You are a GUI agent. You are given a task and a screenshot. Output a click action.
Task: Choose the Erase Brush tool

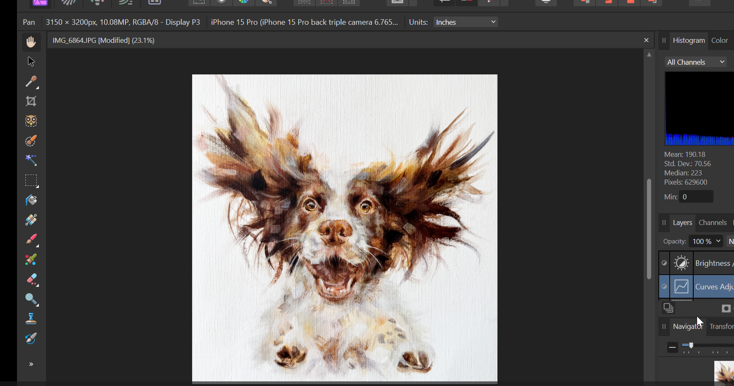31,280
